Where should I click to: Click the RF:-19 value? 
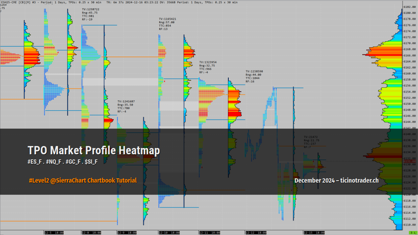coord(87,19)
